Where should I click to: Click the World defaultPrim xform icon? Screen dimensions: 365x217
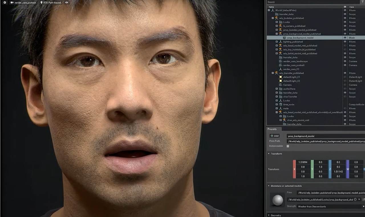tap(273, 10)
